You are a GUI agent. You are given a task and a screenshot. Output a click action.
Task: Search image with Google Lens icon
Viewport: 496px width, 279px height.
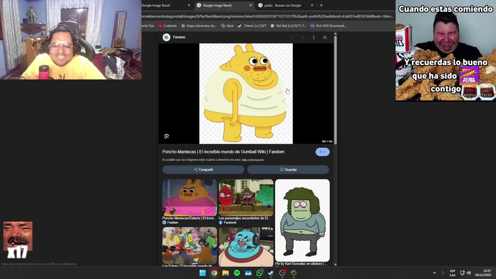[x=167, y=136]
